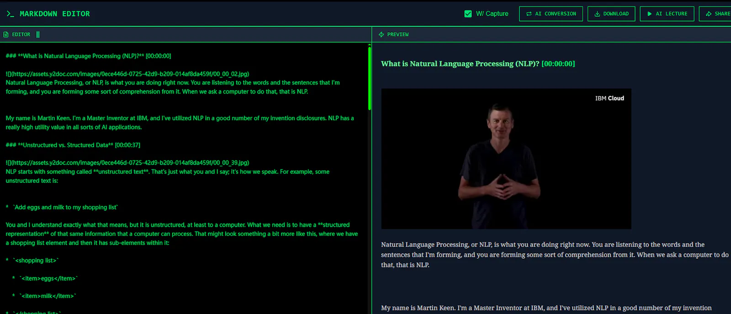Click the play triangle icon in AI LECTURE
The image size is (731, 314).
(x=650, y=14)
